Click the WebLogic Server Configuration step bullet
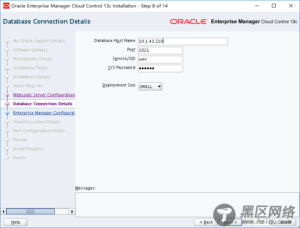300x228 pixels. [x=7, y=95]
